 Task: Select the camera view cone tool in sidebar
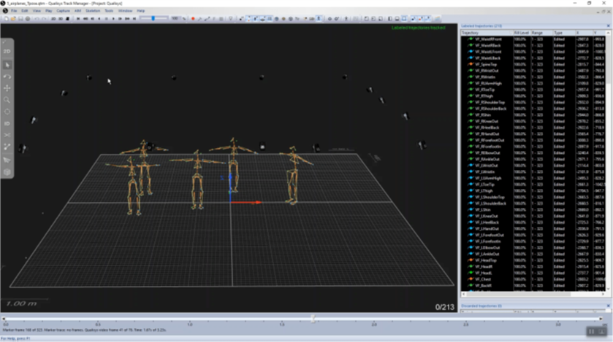point(7,160)
